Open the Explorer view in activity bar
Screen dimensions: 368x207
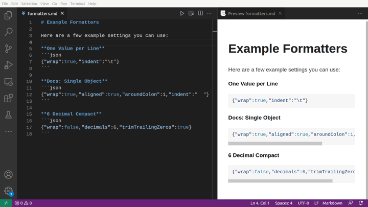tap(8, 15)
